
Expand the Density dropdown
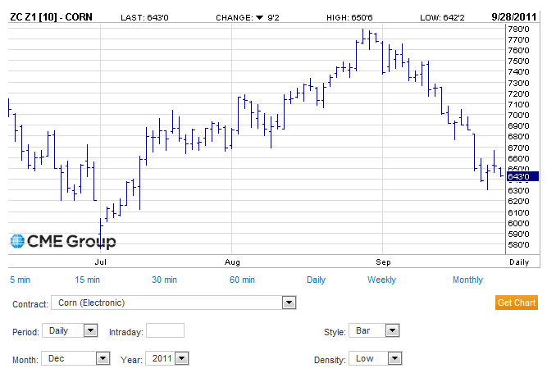tap(394, 358)
